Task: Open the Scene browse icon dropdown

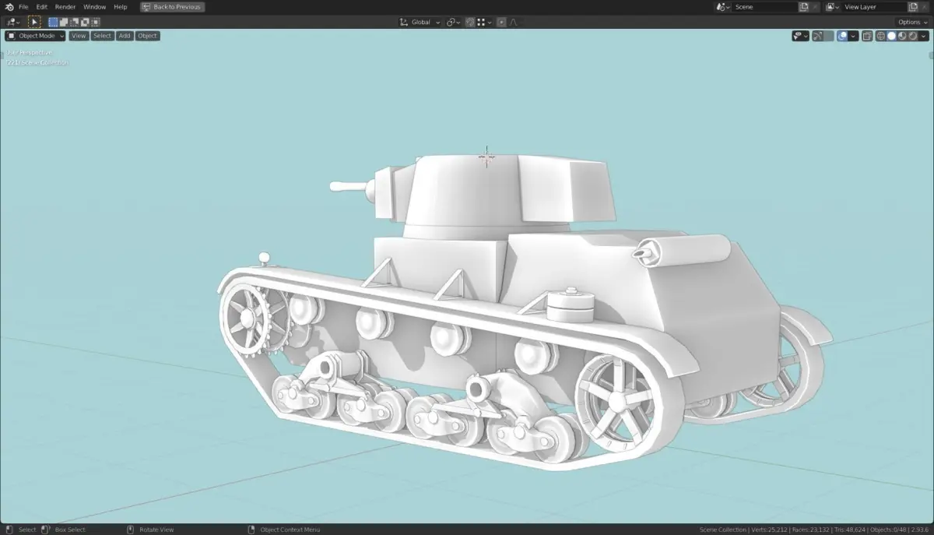Action: click(x=723, y=7)
